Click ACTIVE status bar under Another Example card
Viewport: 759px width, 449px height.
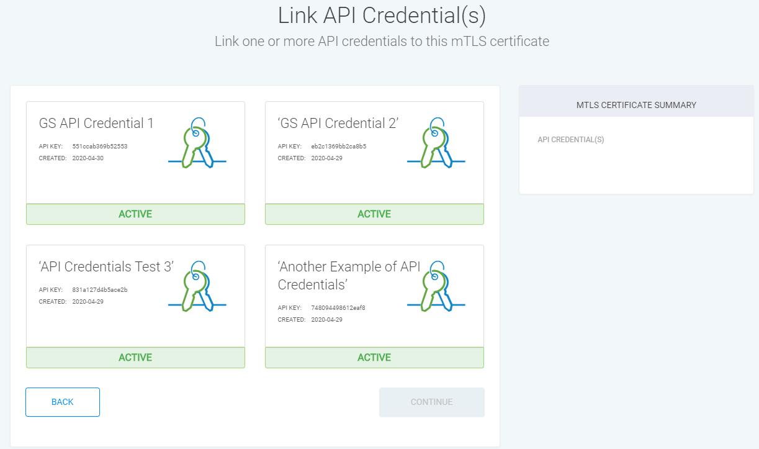pos(374,358)
